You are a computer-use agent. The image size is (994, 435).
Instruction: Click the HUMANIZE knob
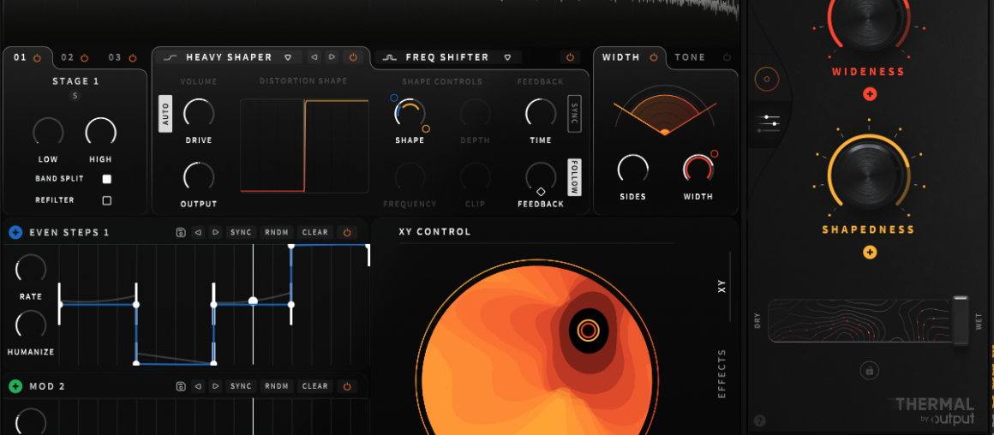(x=31, y=325)
